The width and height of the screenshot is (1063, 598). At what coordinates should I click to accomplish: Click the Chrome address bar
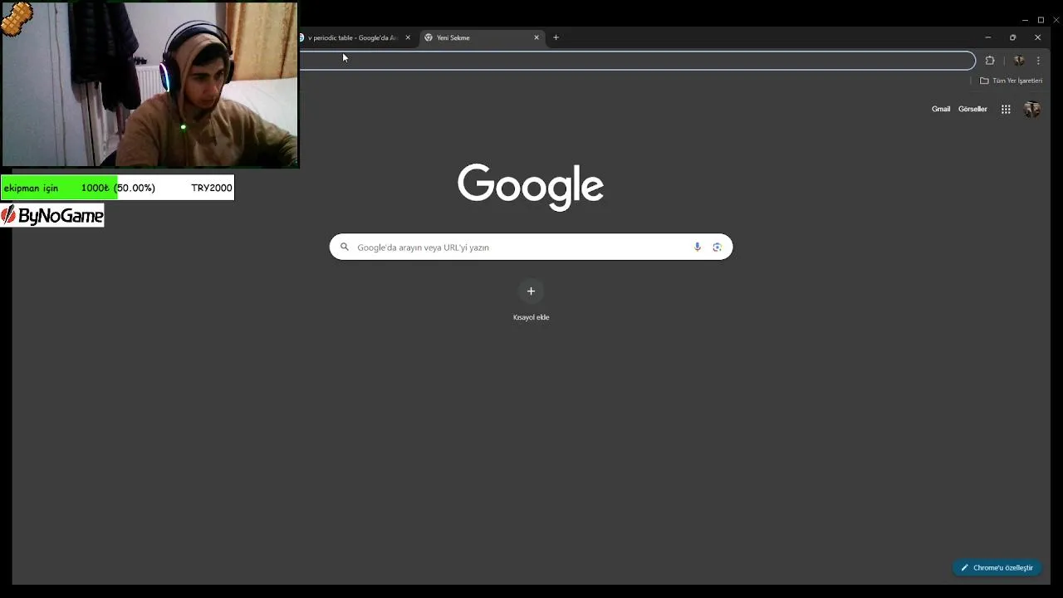click(x=636, y=61)
